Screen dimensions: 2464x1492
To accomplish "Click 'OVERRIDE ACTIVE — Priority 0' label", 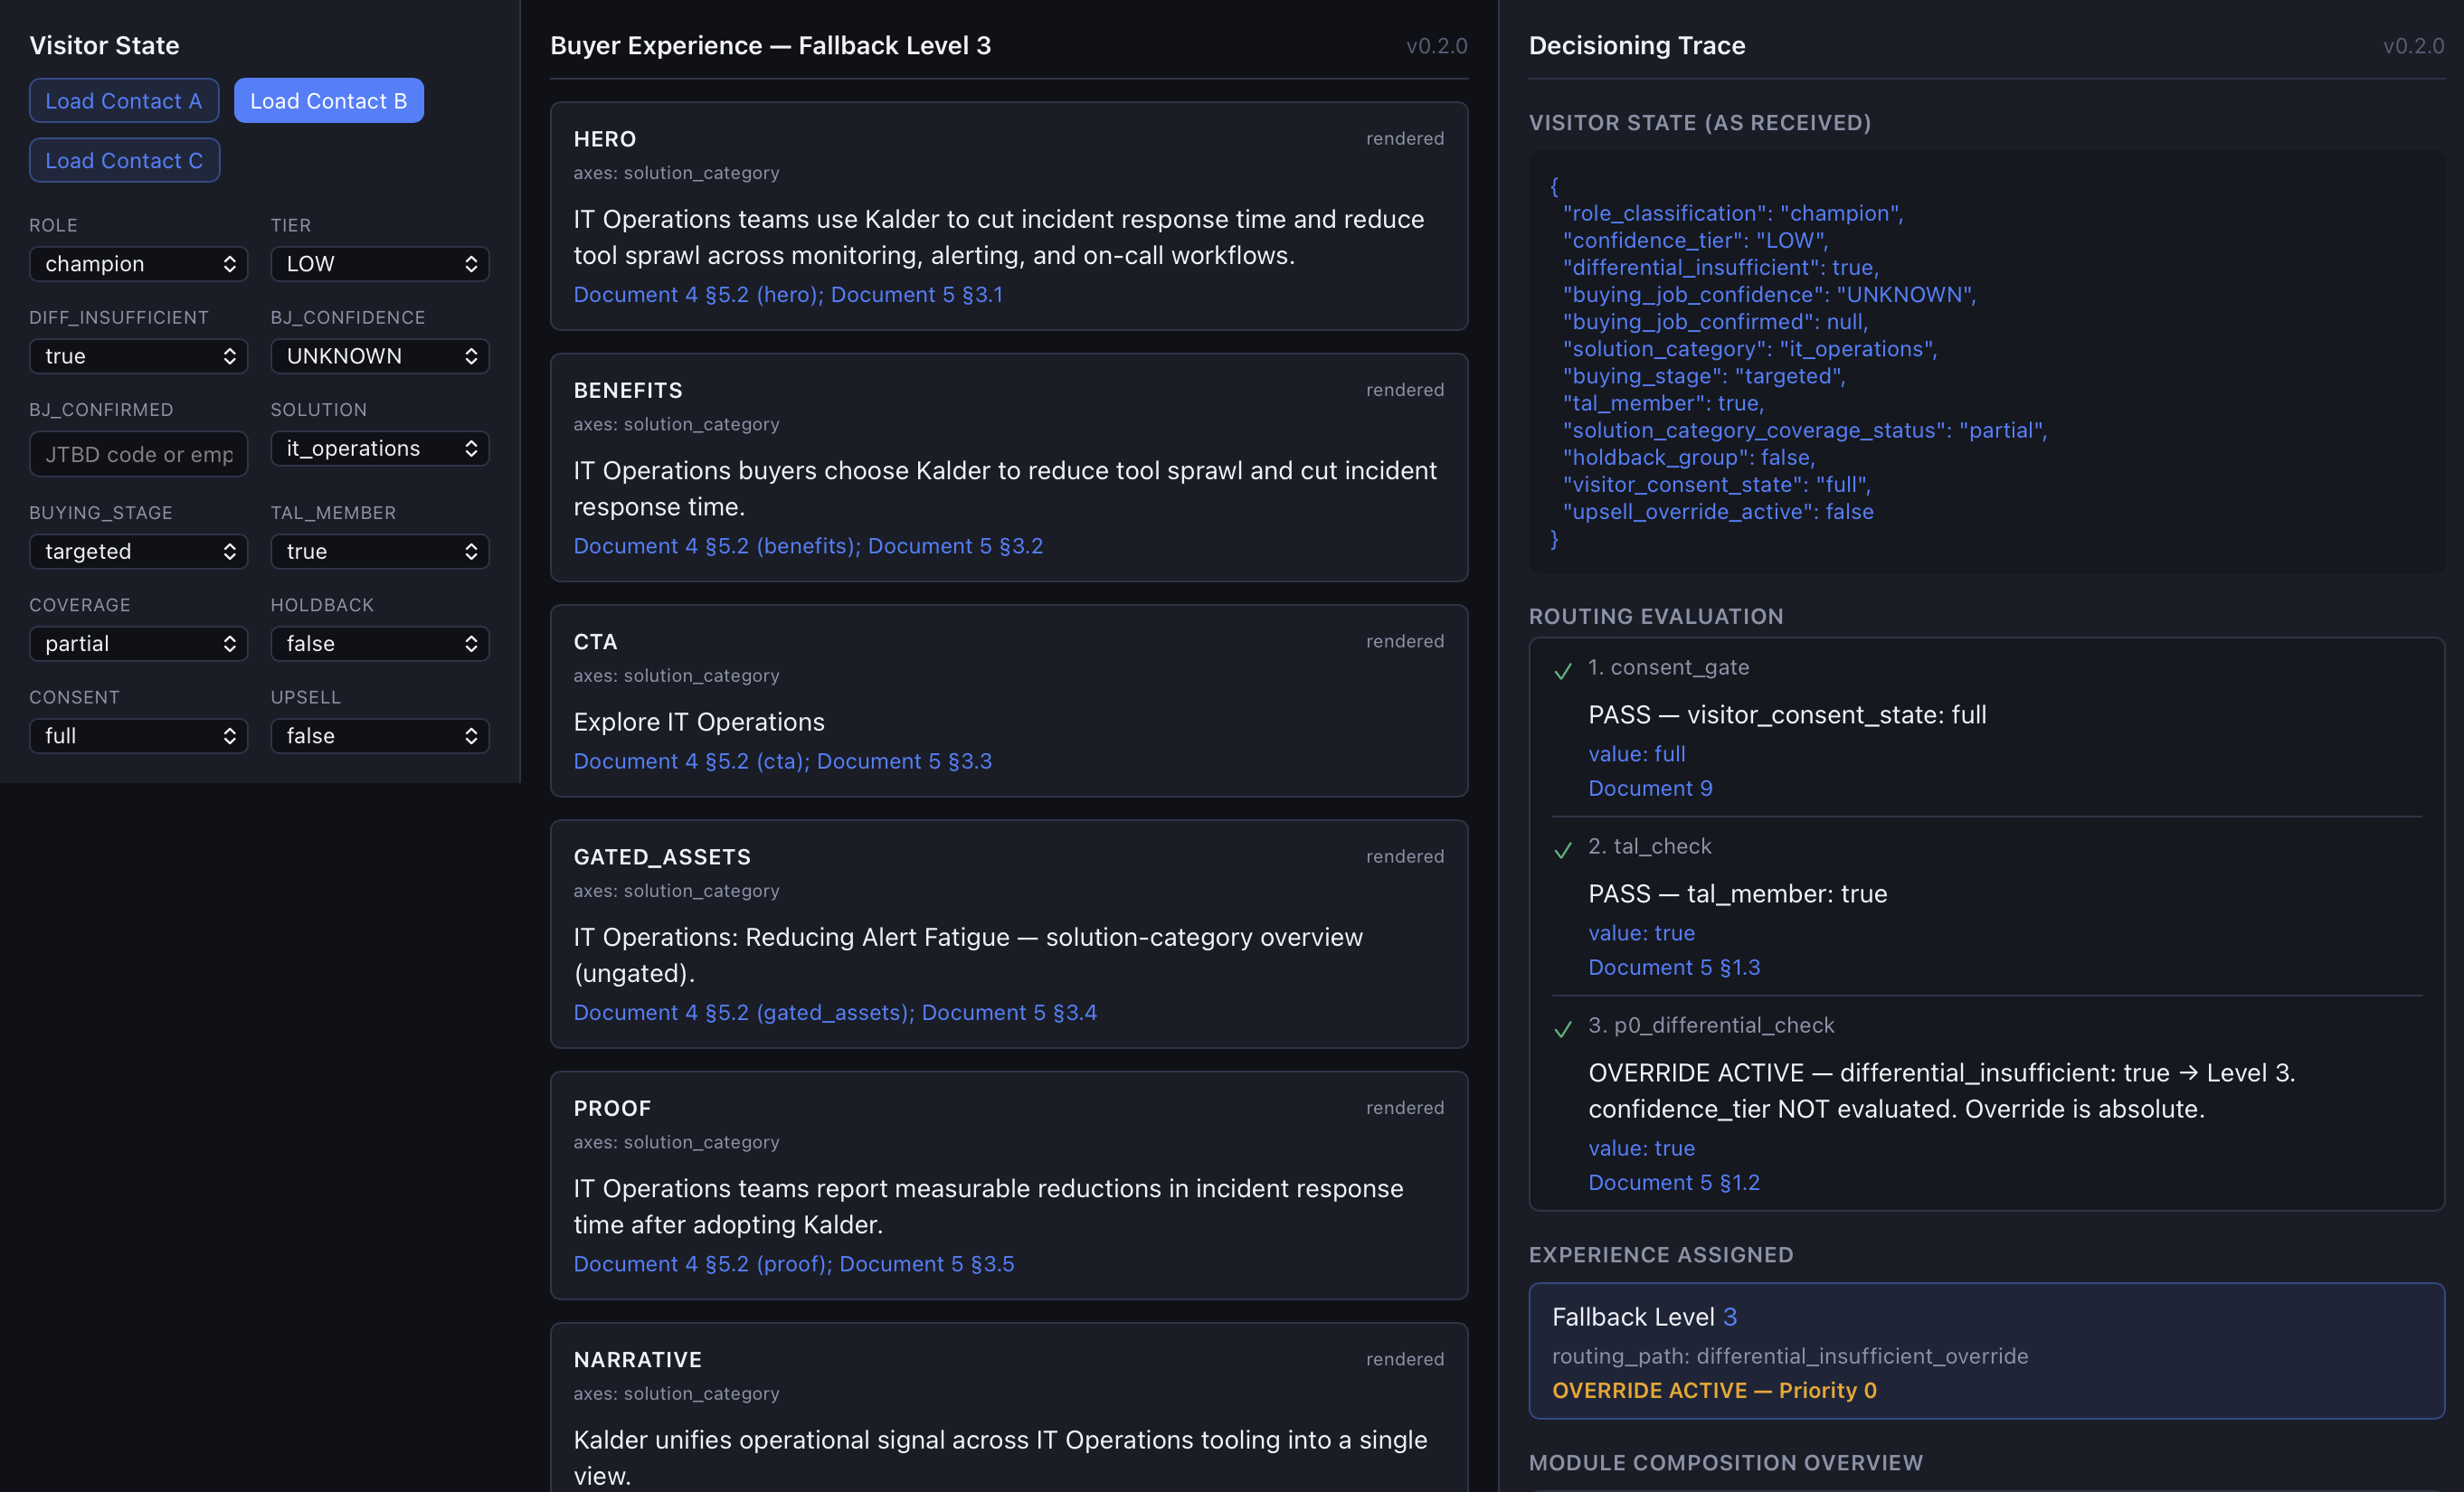I will coord(1714,1391).
